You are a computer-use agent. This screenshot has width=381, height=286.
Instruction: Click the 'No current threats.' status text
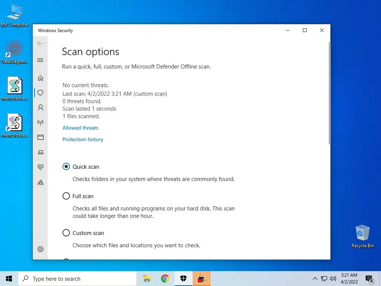86,85
